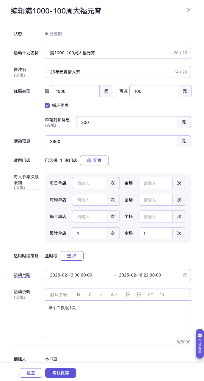Click the 配置 store button
The height and width of the screenshot is (381, 204).
tap(94, 160)
